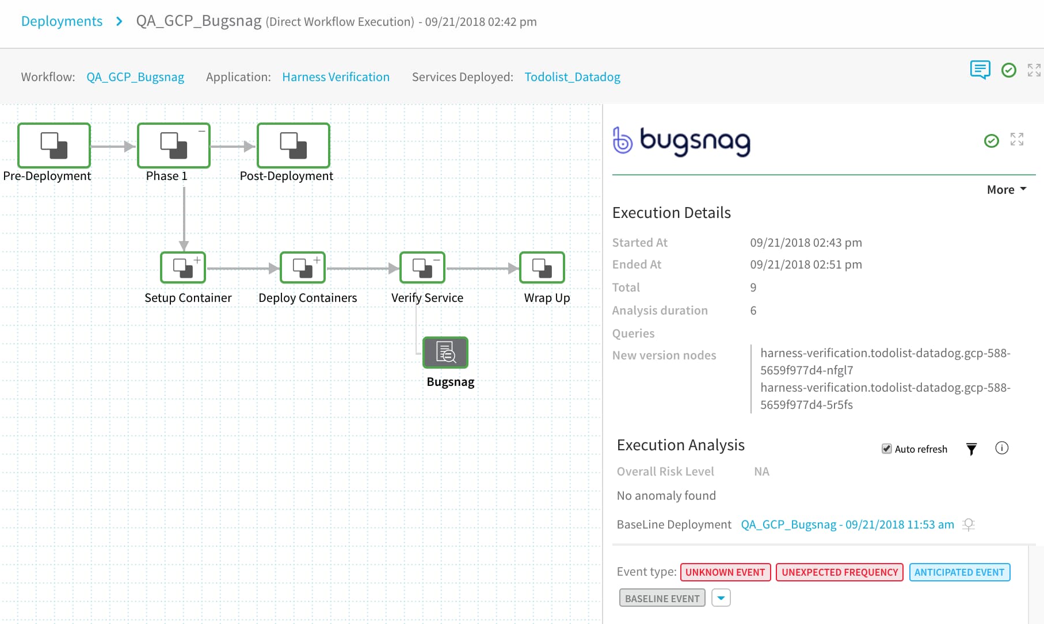This screenshot has width=1044, height=624.
Task: Click the Overall Risk Level NA value
Action: click(761, 472)
